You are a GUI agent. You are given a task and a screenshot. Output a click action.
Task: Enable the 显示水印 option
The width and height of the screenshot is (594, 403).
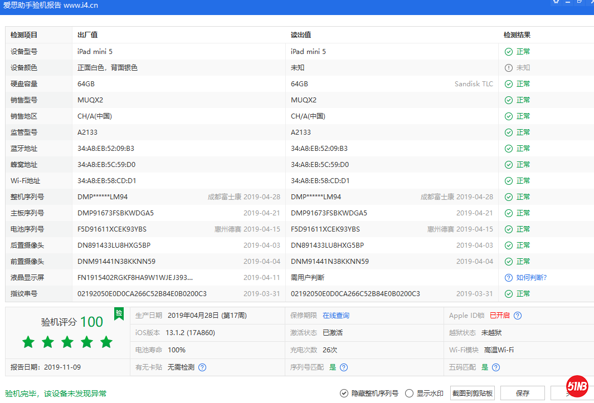[x=410, y=394]
